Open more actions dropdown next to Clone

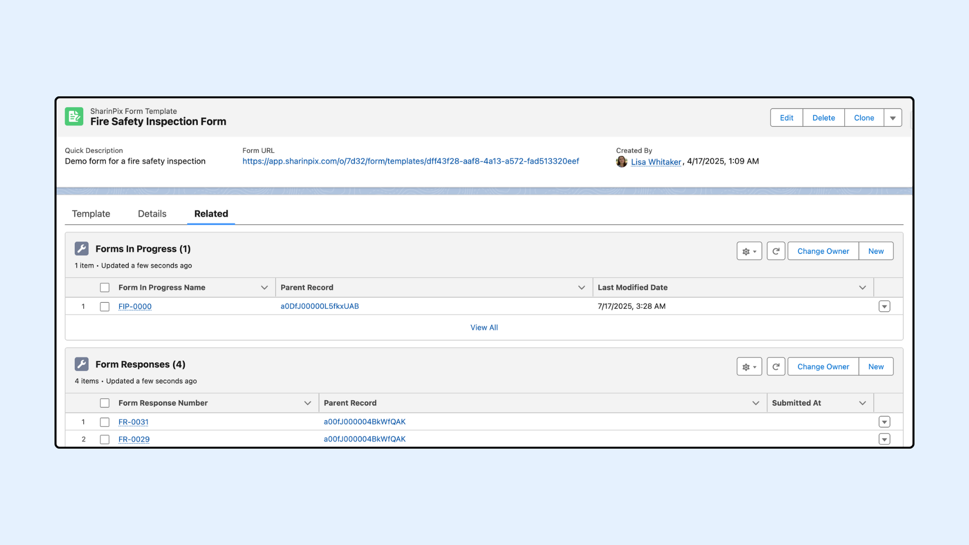pyautogui.click(x=893, y=118)
